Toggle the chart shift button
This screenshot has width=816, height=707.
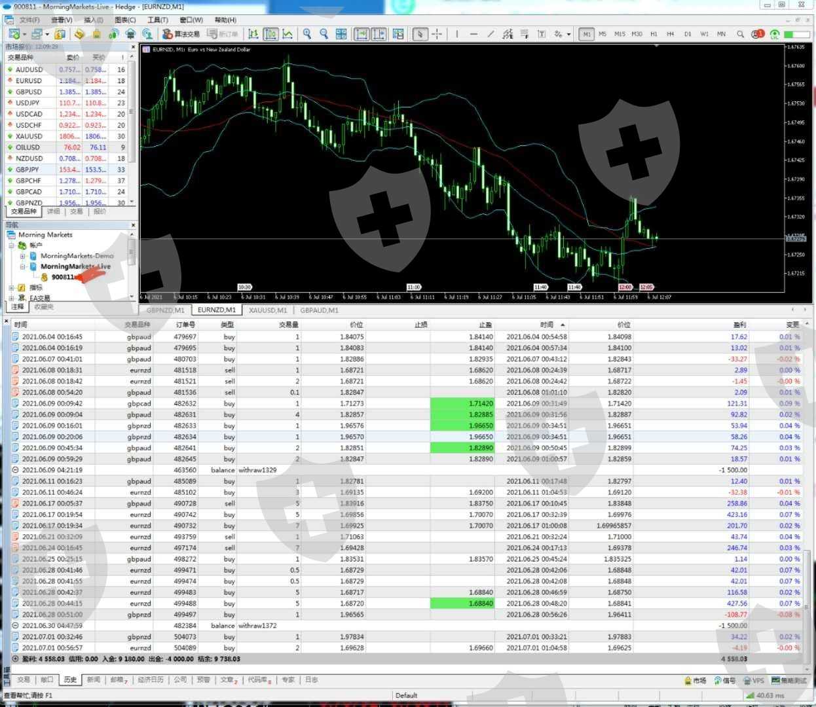(379, 34)
